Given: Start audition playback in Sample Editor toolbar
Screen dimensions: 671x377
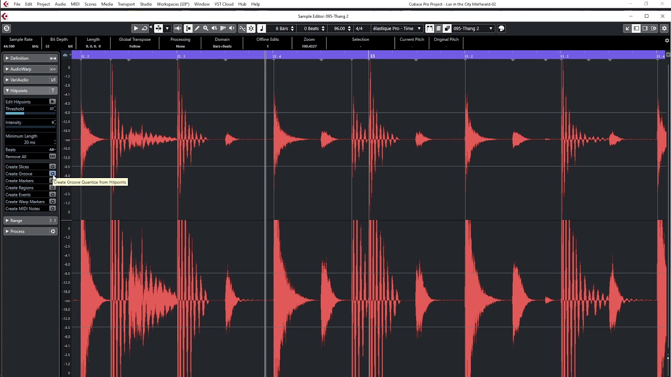Looking at the screenshot, I should pyautogui.click(x=136, y=28).
